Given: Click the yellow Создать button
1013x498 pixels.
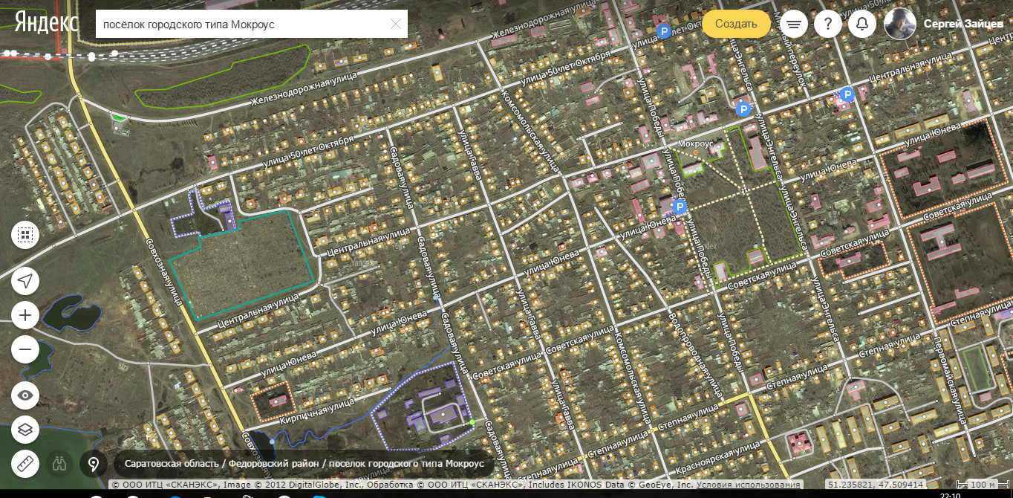Looking at the screenshot, I should click(736, 24).
